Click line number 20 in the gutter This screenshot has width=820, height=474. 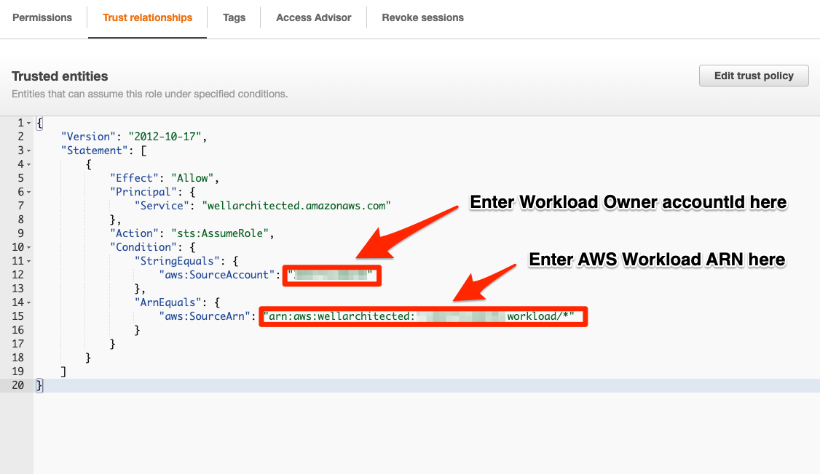17,385
